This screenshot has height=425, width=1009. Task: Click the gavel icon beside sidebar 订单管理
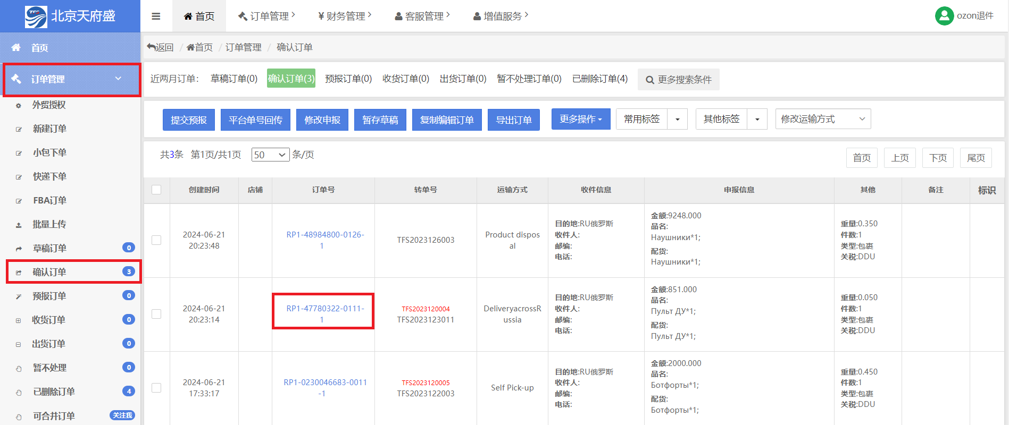[x=16, y=79]
